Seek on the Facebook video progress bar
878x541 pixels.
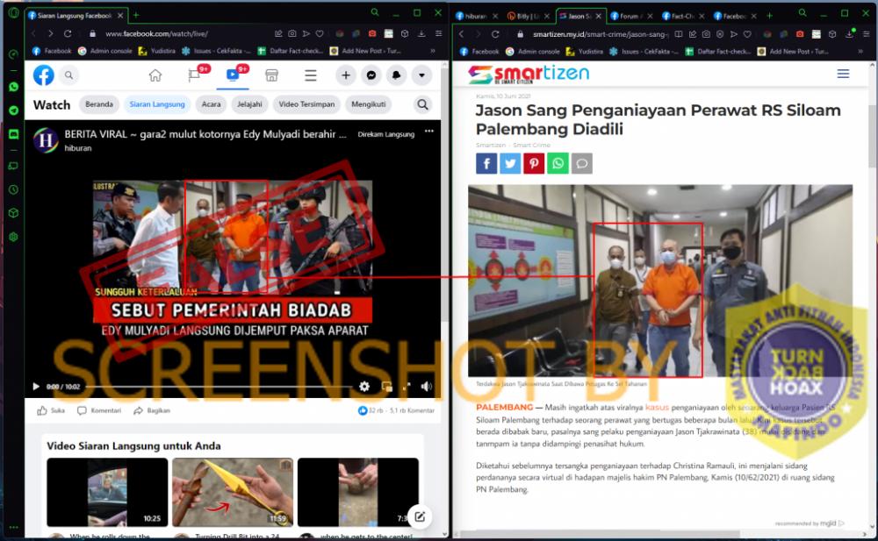(x=219, y=387)
